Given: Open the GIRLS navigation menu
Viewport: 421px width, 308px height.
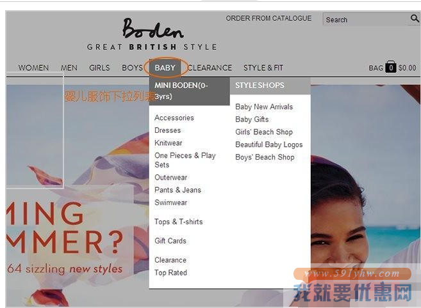Looking at the screenshot, I should (x=99, y=68).
